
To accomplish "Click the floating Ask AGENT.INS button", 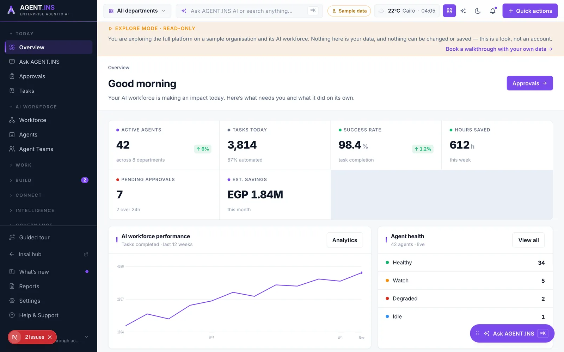I will coord(512,333).
